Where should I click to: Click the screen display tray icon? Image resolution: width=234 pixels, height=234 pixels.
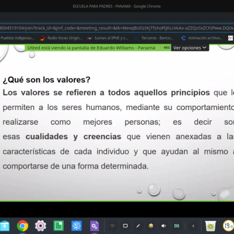click(125, 226)
